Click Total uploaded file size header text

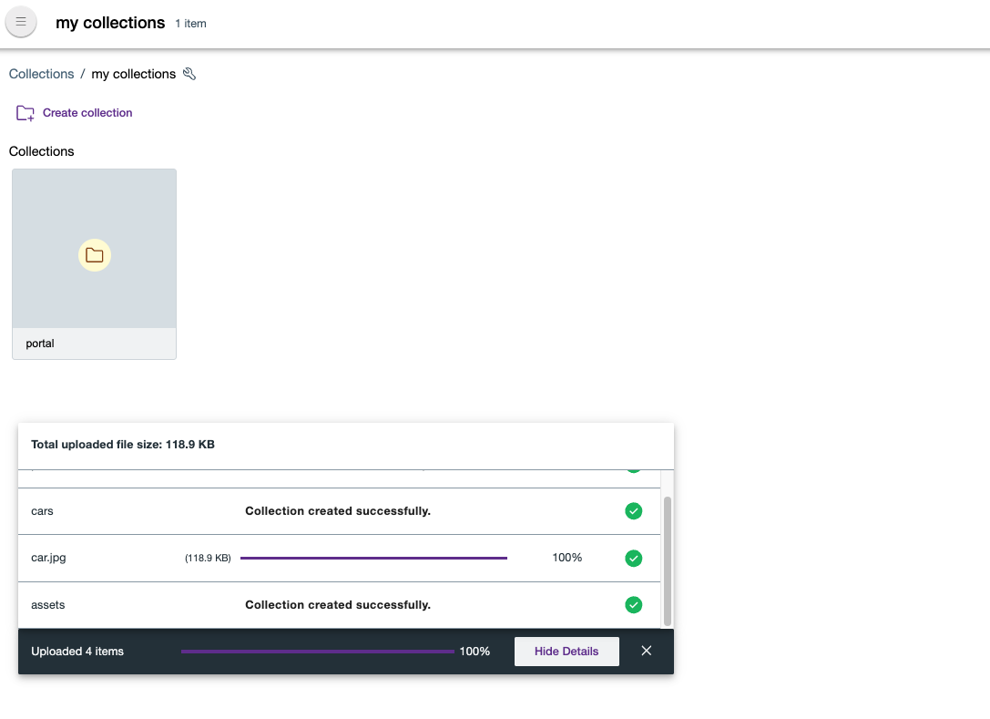(122, 444)
